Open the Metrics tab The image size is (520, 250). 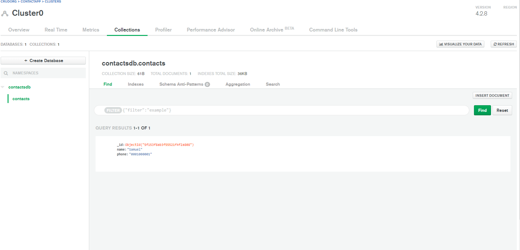91,30
